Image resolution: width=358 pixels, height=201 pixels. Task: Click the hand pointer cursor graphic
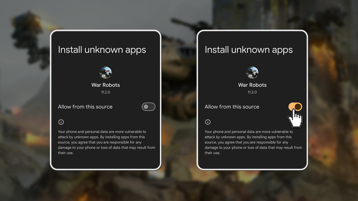click(296, 118)
